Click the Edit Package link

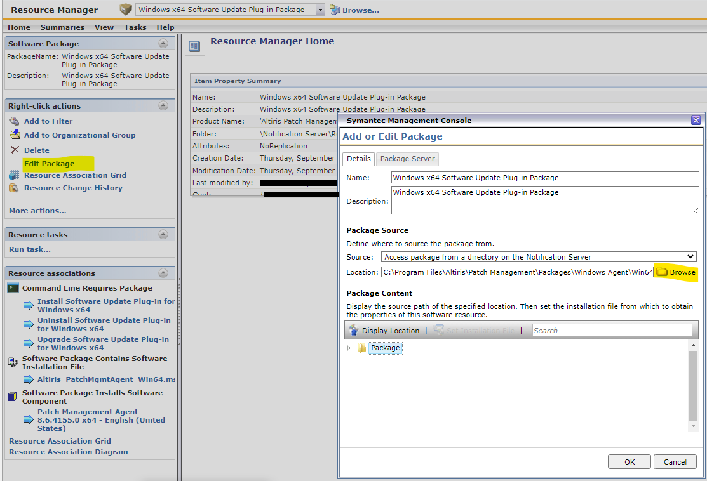point(49,164)
